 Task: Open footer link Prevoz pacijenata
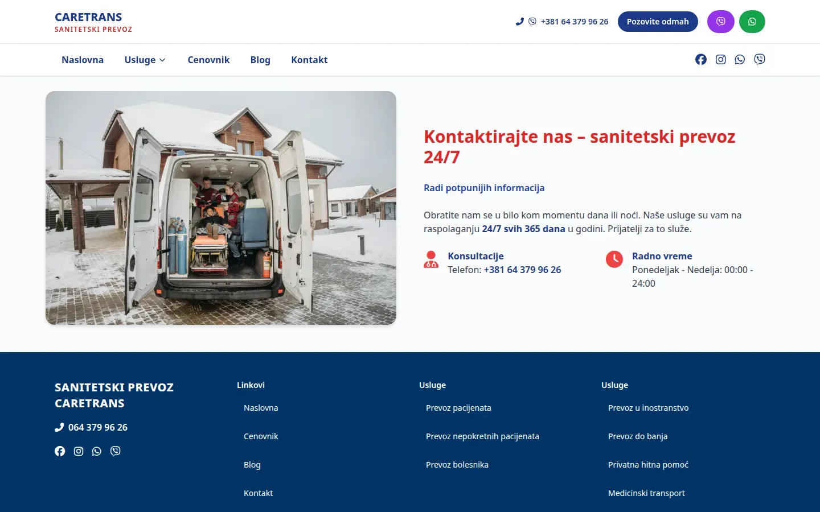(x=458, y=408)
